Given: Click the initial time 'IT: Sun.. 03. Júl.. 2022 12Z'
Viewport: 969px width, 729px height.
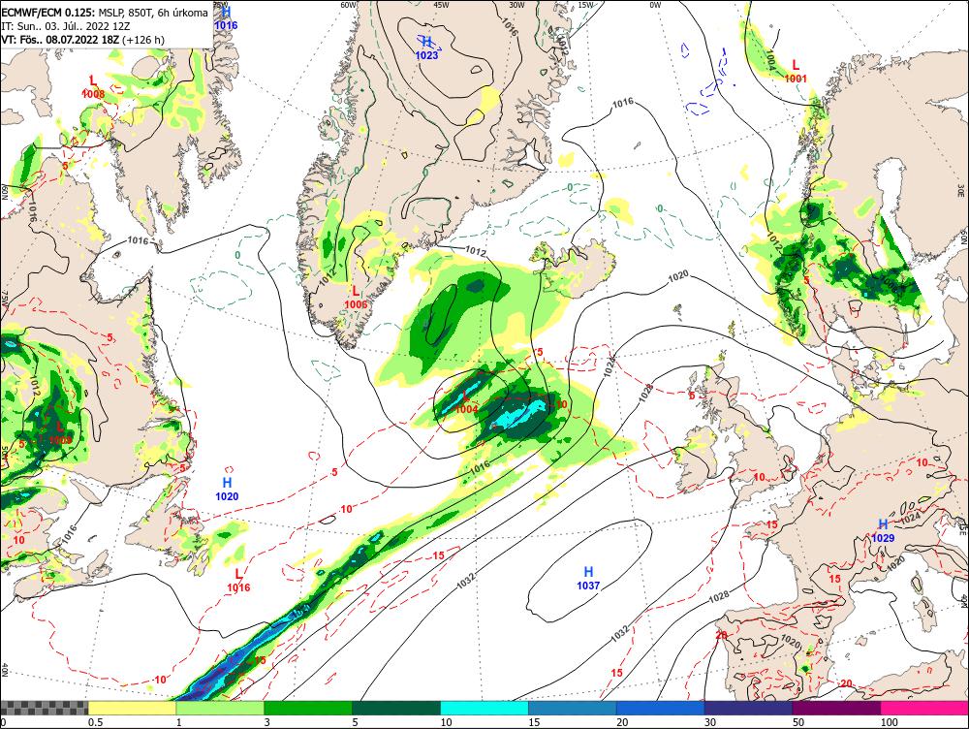Looking at the screenshot, I should point(65,26).
